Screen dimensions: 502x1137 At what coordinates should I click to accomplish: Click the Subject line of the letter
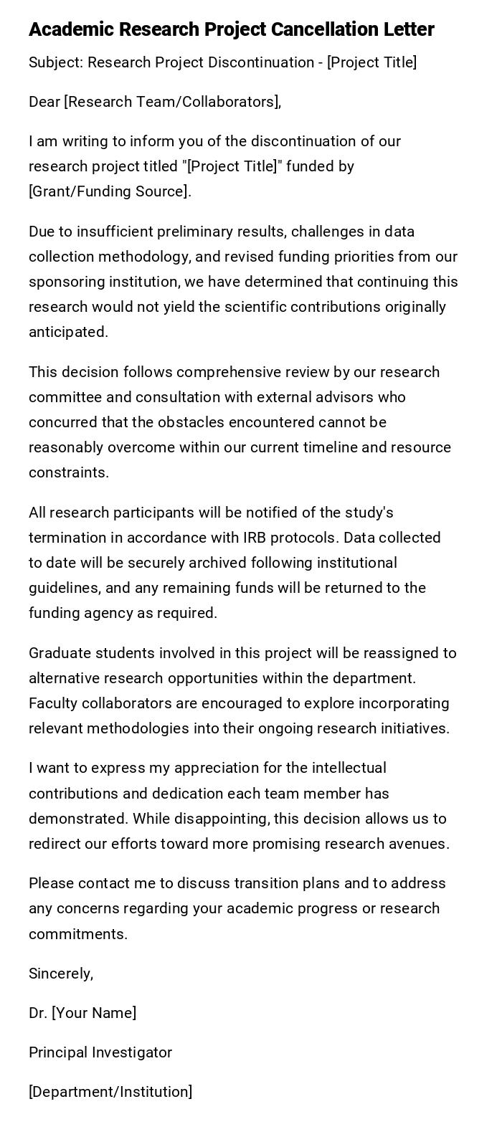pos(222,62)
